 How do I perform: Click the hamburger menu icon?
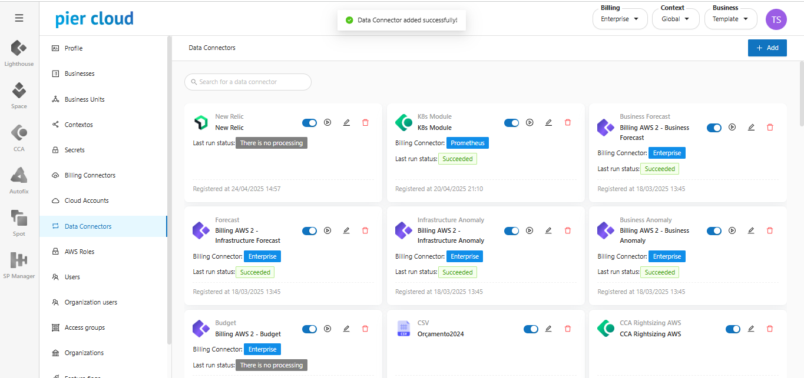(19, 18)
